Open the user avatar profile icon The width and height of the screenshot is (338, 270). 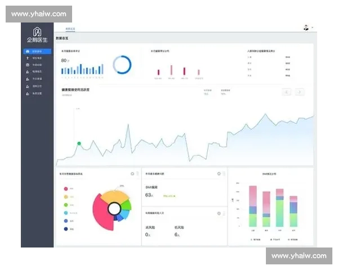pos(306,27)
